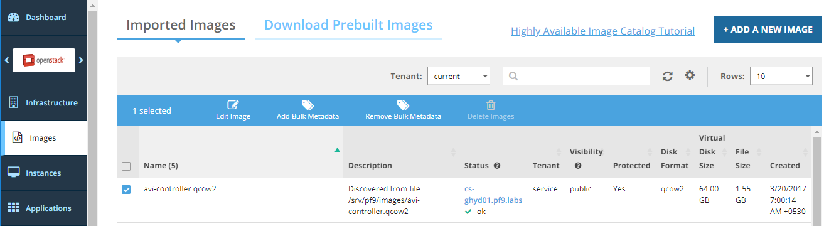Screen dimensions: 824x226
Task: Click Add Bulk Metadata tag icon
Action: click(308, 105)
